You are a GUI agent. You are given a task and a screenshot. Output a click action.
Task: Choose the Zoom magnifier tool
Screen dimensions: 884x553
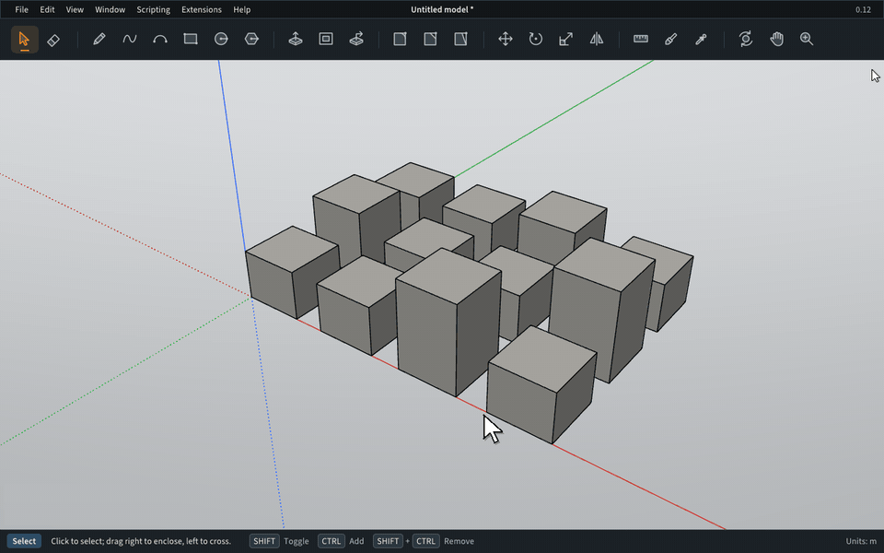coord(807,40)
